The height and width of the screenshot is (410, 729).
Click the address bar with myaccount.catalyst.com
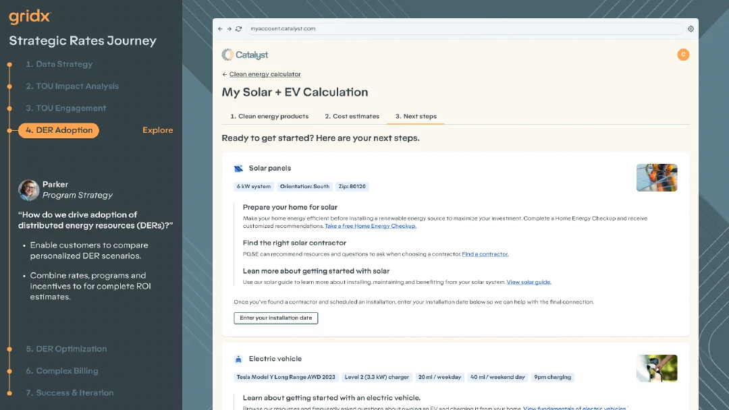point(464,29)
